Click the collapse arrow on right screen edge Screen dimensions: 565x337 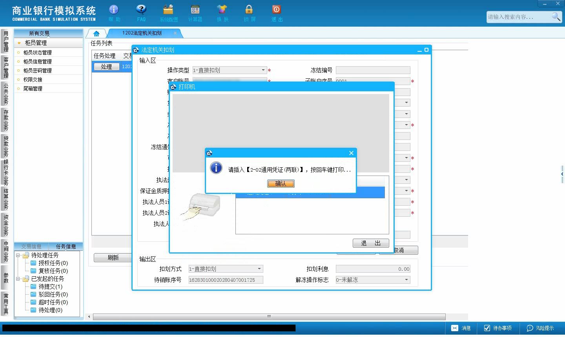(x=562, y=174)
